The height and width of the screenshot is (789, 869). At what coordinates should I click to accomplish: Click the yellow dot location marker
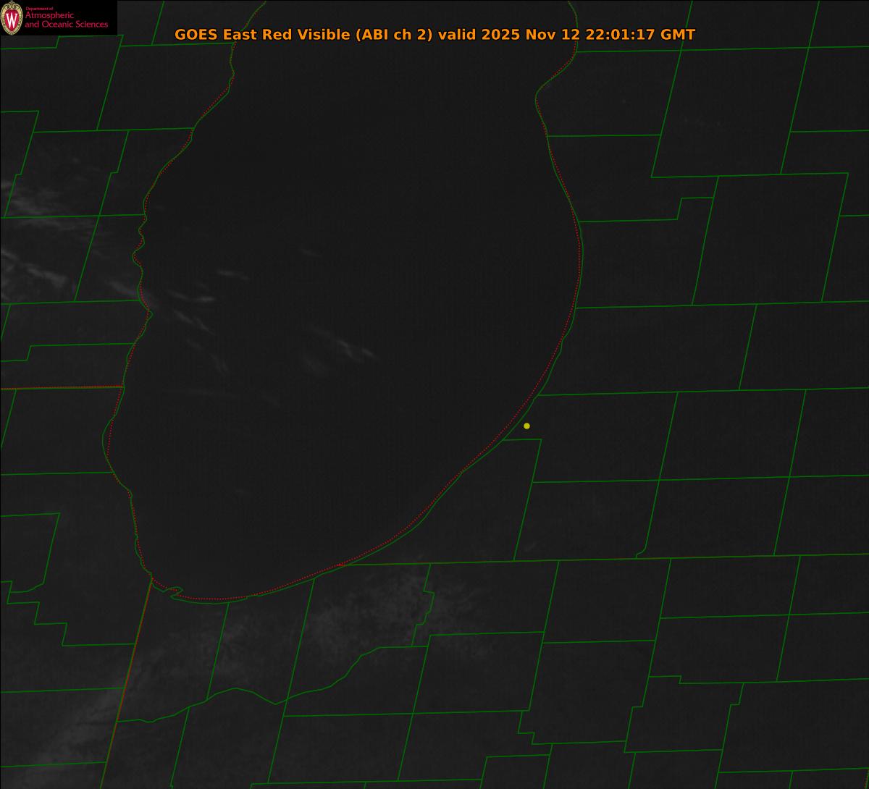pos(526,426)
